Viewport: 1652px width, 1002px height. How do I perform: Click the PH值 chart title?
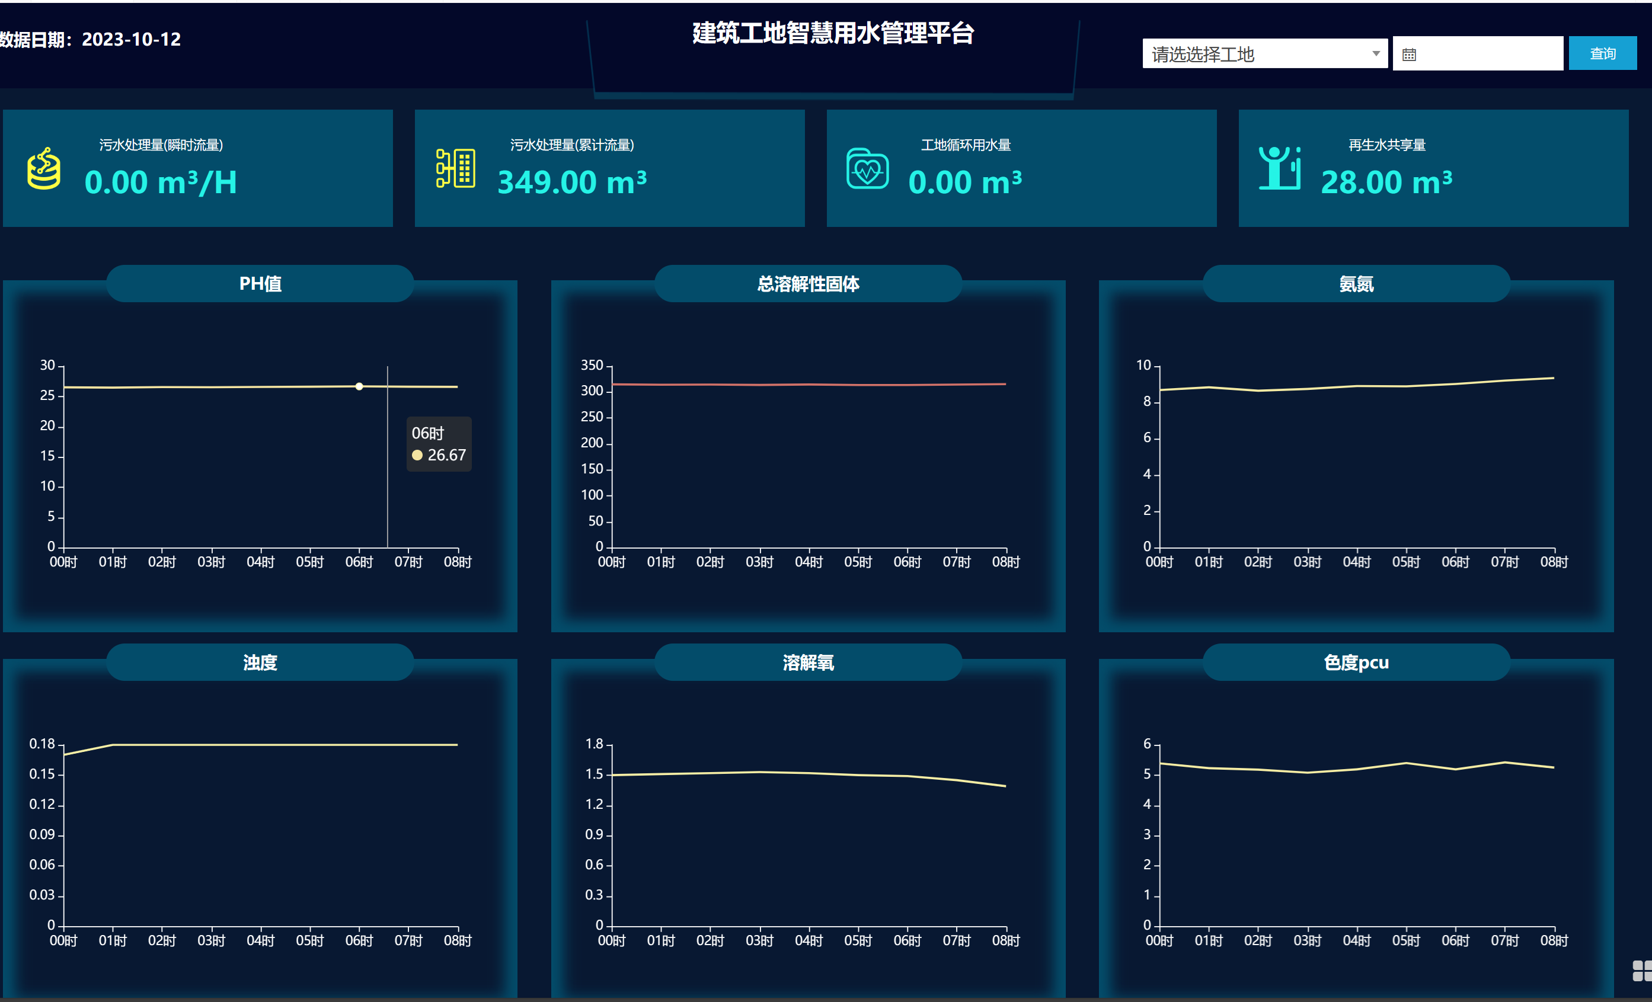tap(260, 283)
